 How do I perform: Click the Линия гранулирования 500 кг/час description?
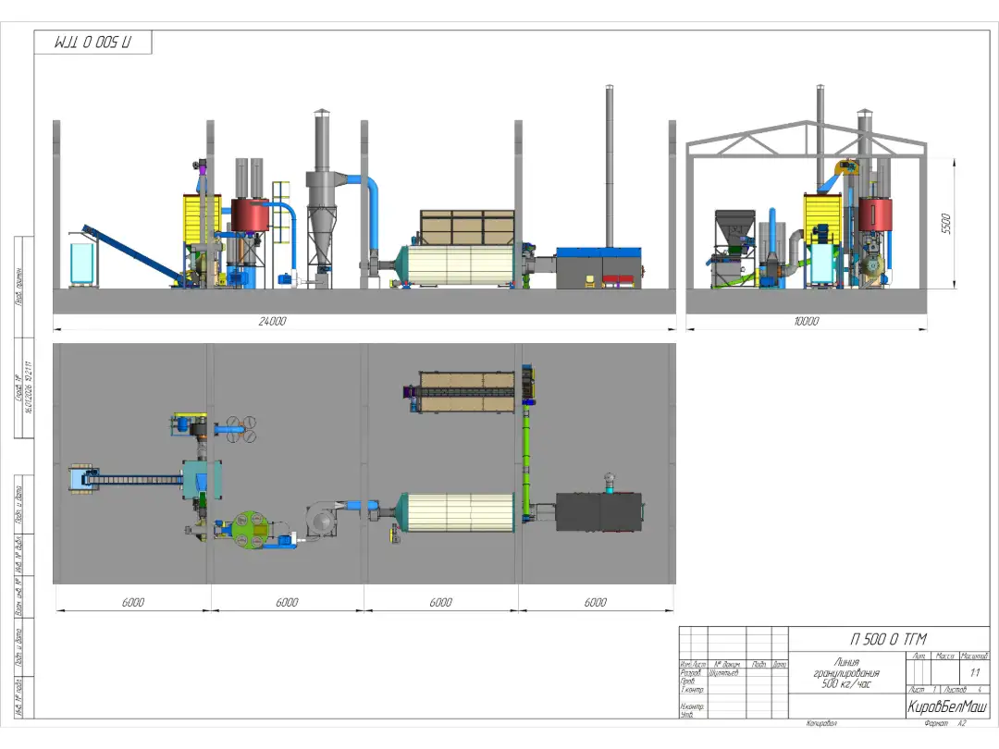[847, 673]
